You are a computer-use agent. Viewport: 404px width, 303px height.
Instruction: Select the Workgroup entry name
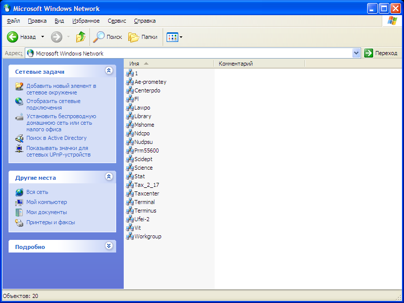[x=148, y=236]
